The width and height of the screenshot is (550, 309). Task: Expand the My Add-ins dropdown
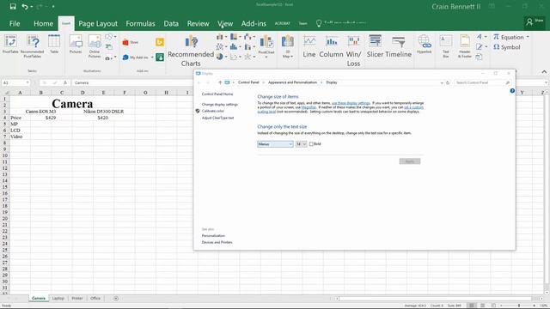[x=152, y=58]
